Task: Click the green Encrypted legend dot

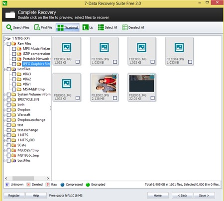Action: point(88,185)
